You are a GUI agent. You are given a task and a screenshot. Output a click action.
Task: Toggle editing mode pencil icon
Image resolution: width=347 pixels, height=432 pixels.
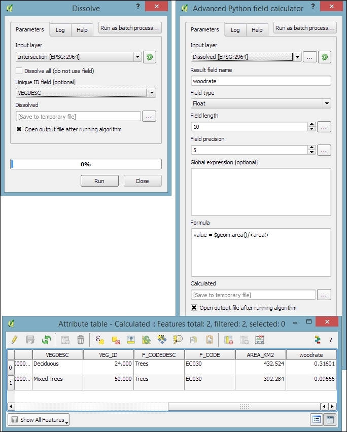[x=14, y=340]
